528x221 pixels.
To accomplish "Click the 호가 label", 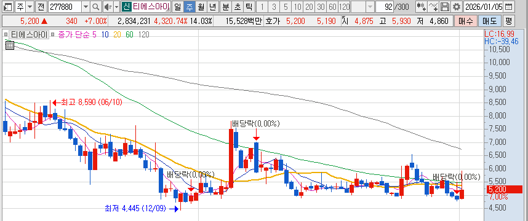I will (x=273, y=21).
